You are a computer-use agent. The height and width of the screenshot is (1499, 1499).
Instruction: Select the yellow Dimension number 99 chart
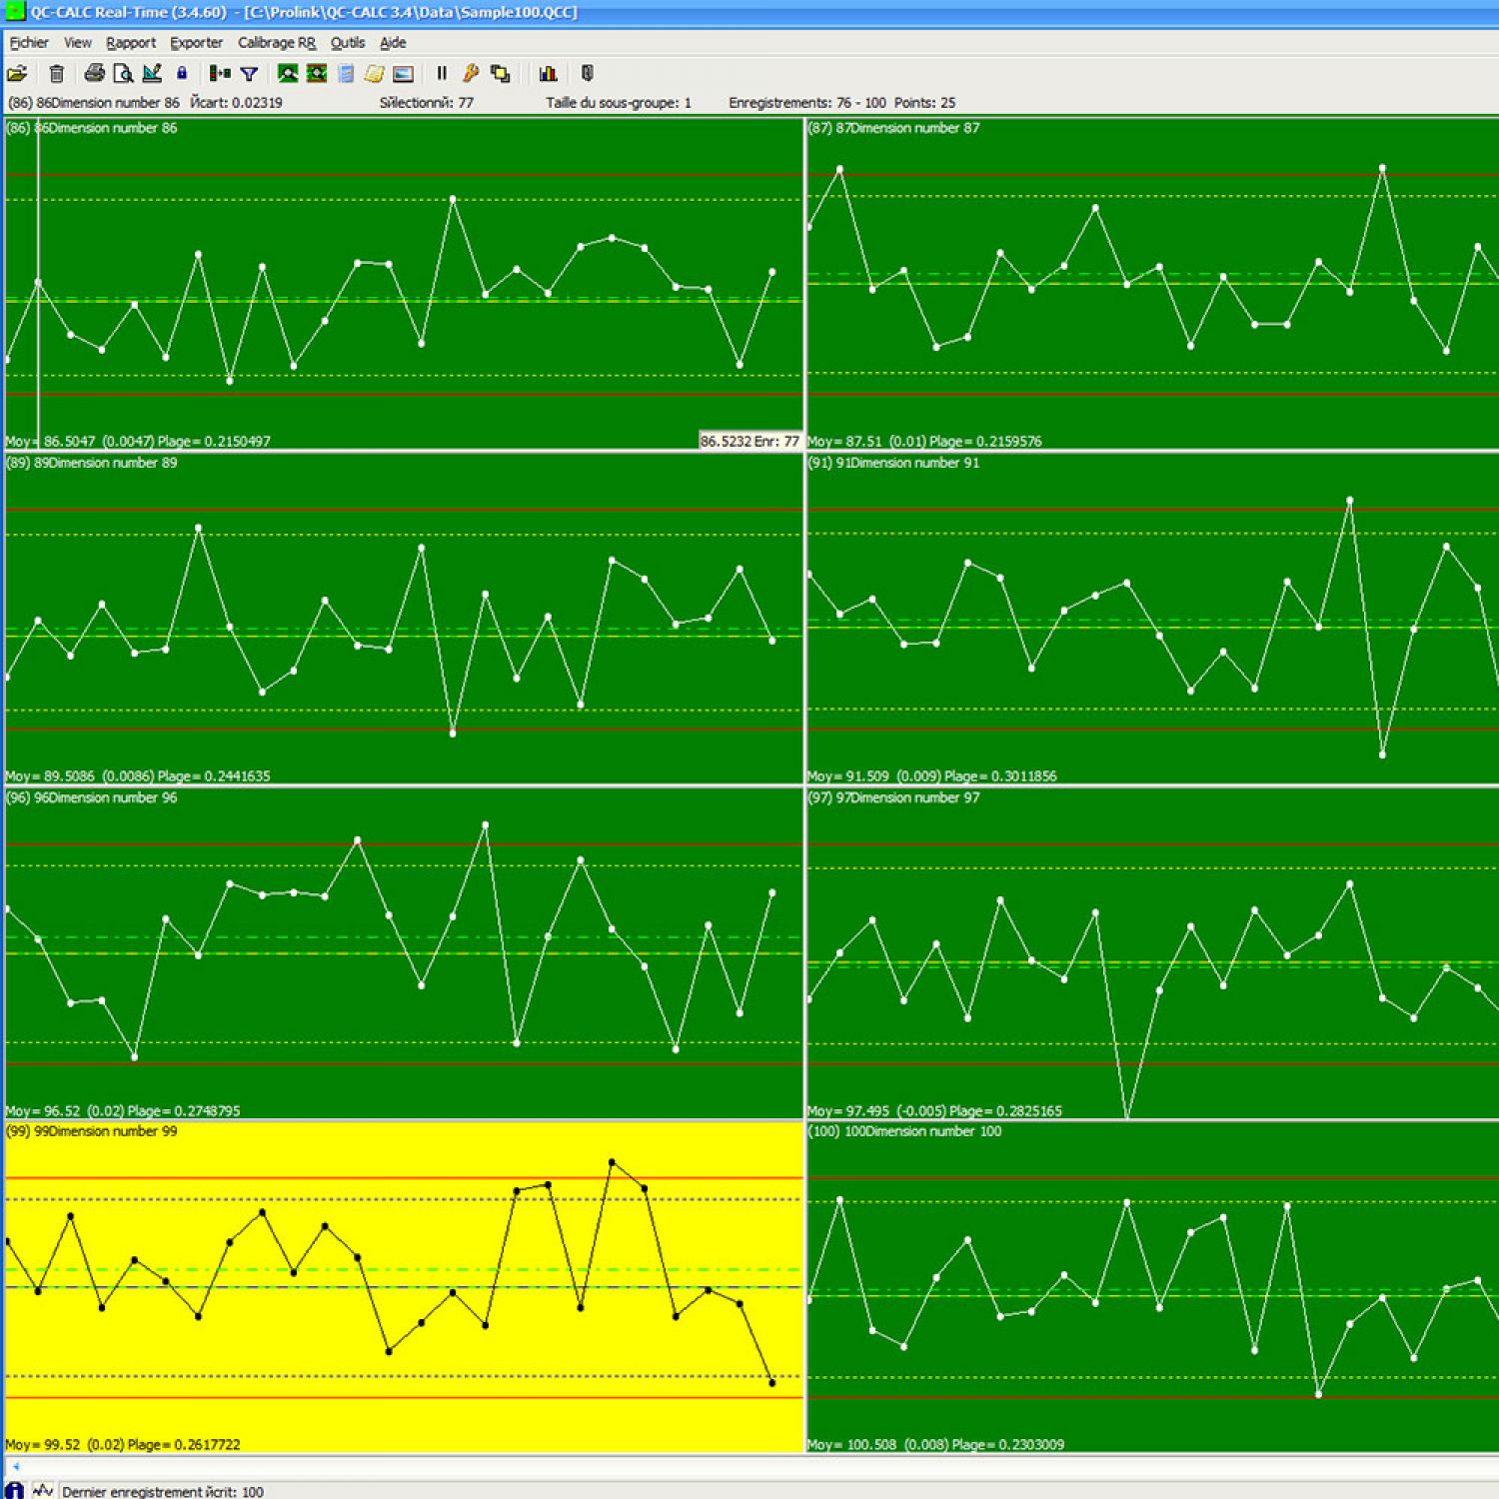[x=404, y=1287]
